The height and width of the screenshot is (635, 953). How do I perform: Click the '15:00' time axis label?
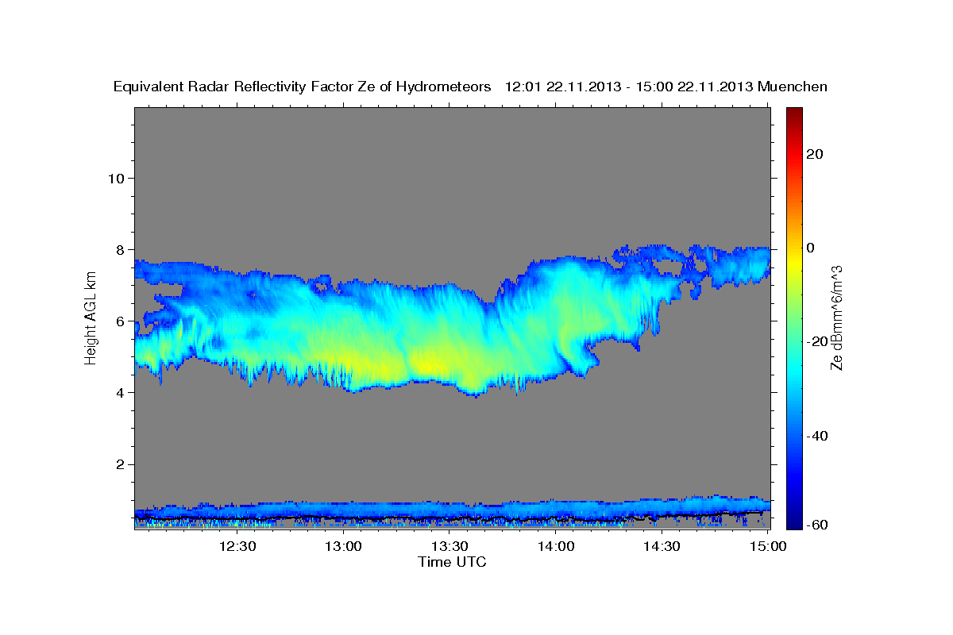pos(767,546)
